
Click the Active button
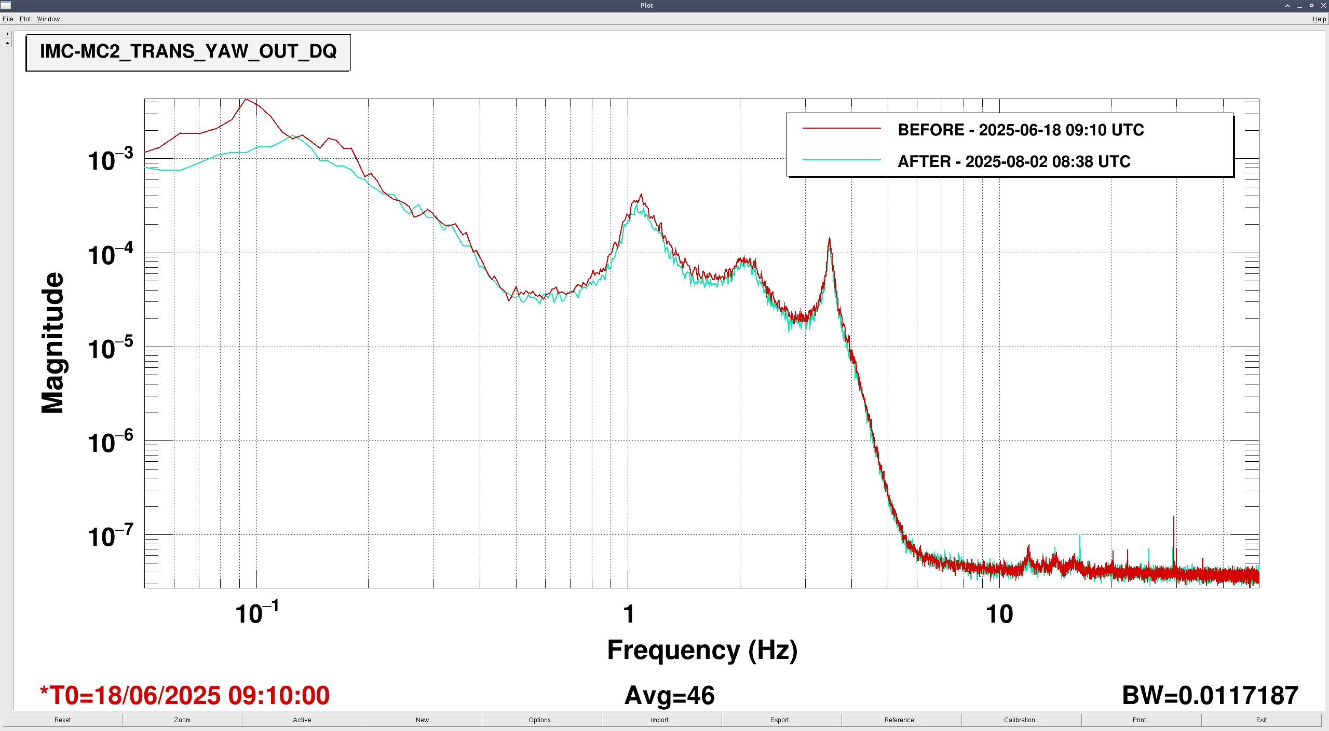point(302,720)
